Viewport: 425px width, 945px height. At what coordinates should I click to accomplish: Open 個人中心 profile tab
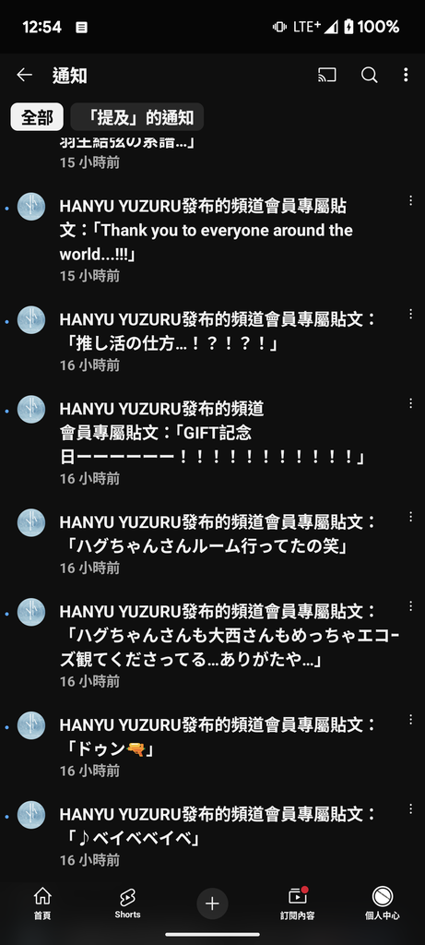coord(383,903)
